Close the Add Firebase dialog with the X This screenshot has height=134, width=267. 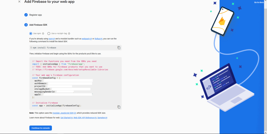point(19,2)
